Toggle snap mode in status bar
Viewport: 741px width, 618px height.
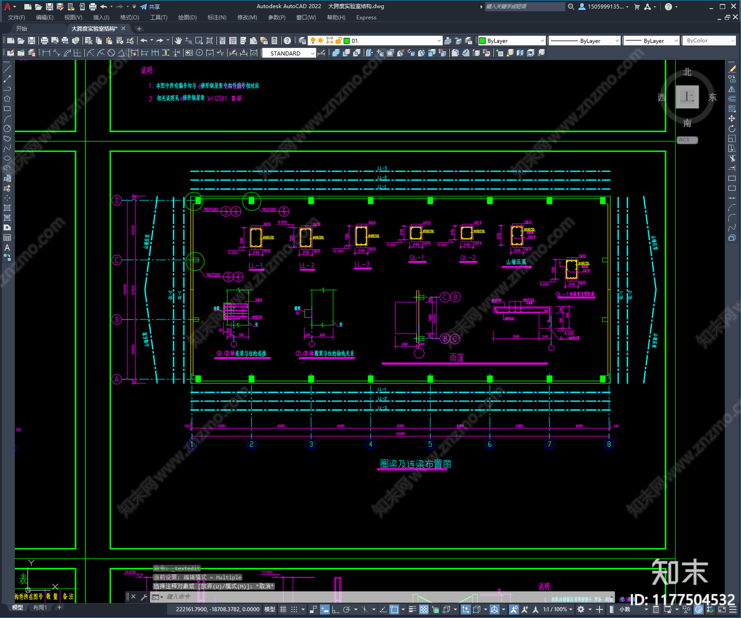click(x=294, y=609)
